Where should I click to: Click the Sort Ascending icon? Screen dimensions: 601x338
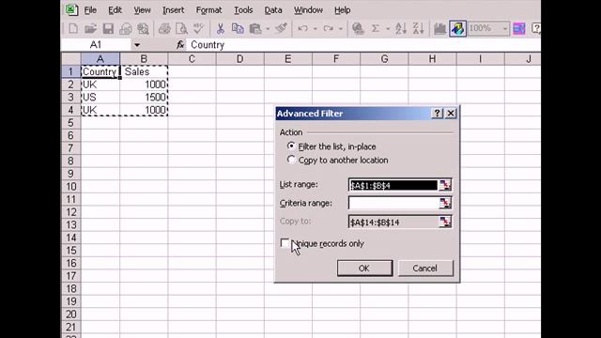click(401, 29)
